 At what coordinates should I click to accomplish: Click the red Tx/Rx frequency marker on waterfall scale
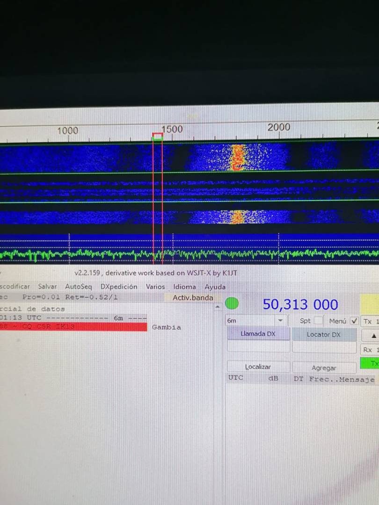(158, 136)
